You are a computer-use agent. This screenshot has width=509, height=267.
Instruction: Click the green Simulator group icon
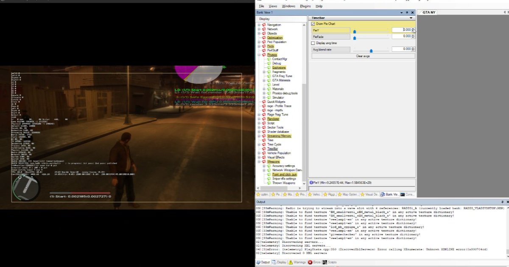pos(269,97)
